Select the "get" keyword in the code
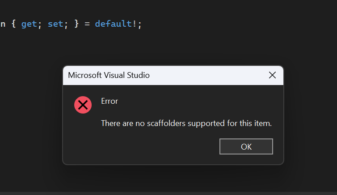Viewport: 337px width, 195px height. click(x=29, y=24)
